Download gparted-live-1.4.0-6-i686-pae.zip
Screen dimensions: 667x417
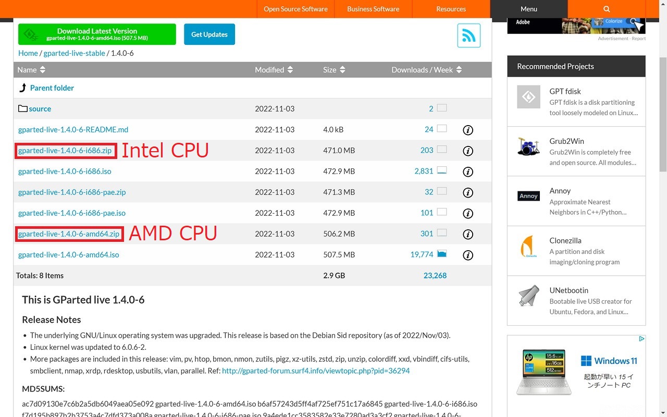coord(72,192)
